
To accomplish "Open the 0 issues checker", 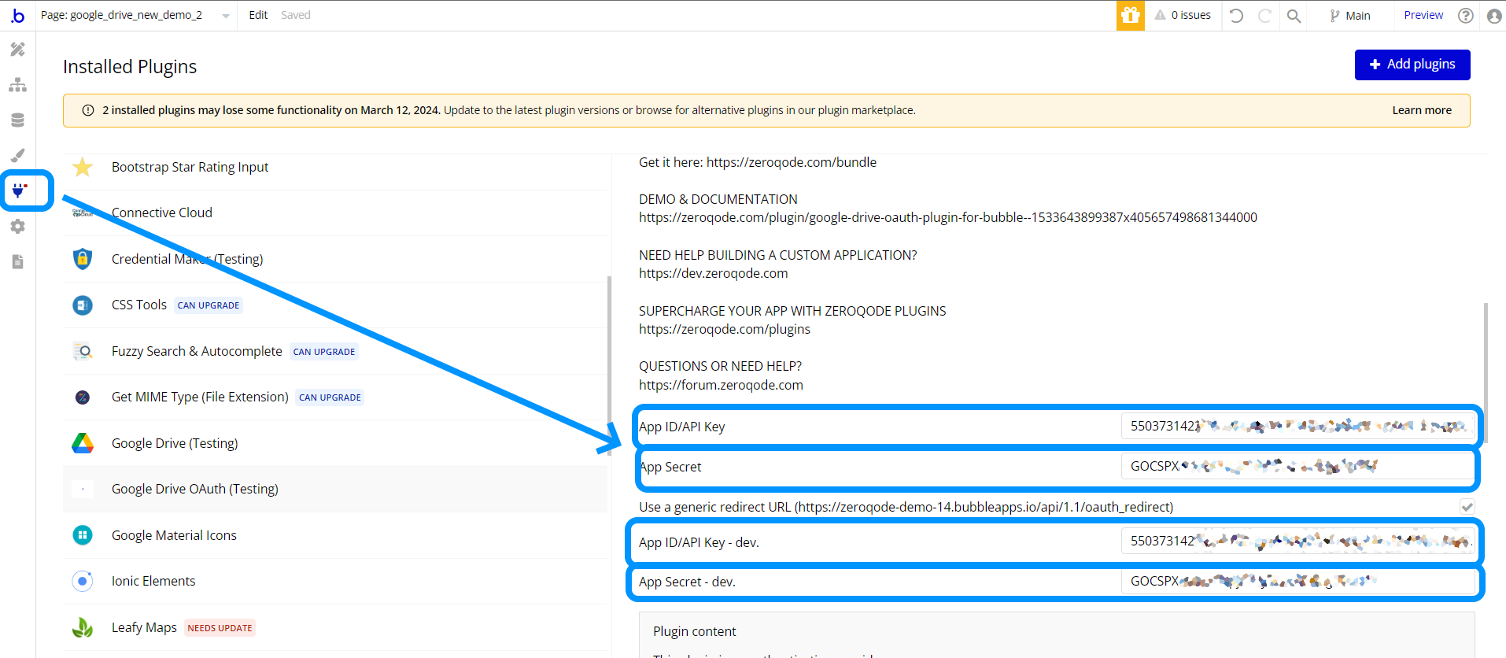I will coord(1183,15).
